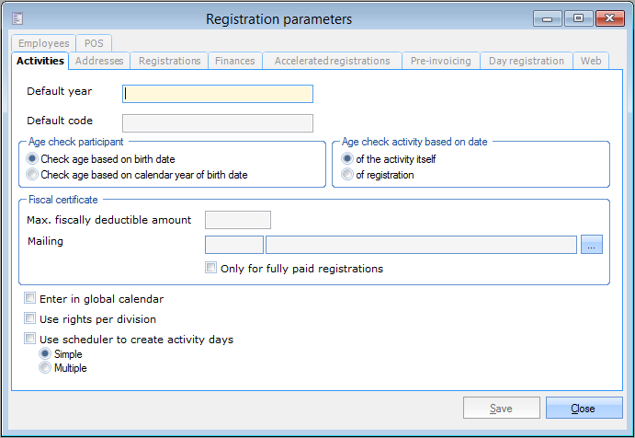Toggle Use scheduler to create activity days

click(x=31, y=339)
